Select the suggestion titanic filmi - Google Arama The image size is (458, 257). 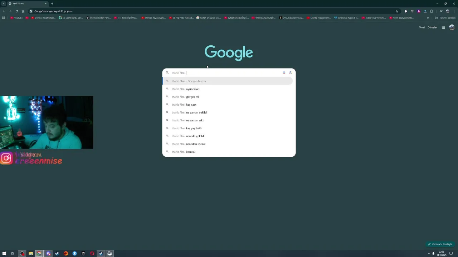228,81
